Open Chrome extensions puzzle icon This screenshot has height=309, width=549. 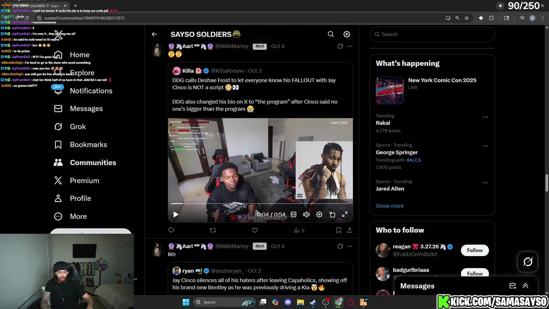[492, 18]
